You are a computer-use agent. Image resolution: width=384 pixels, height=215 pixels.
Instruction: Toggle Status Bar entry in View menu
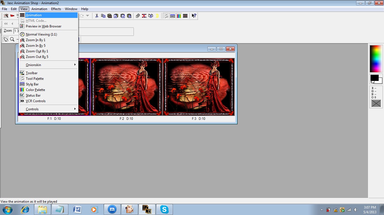(x=48, y=95)
